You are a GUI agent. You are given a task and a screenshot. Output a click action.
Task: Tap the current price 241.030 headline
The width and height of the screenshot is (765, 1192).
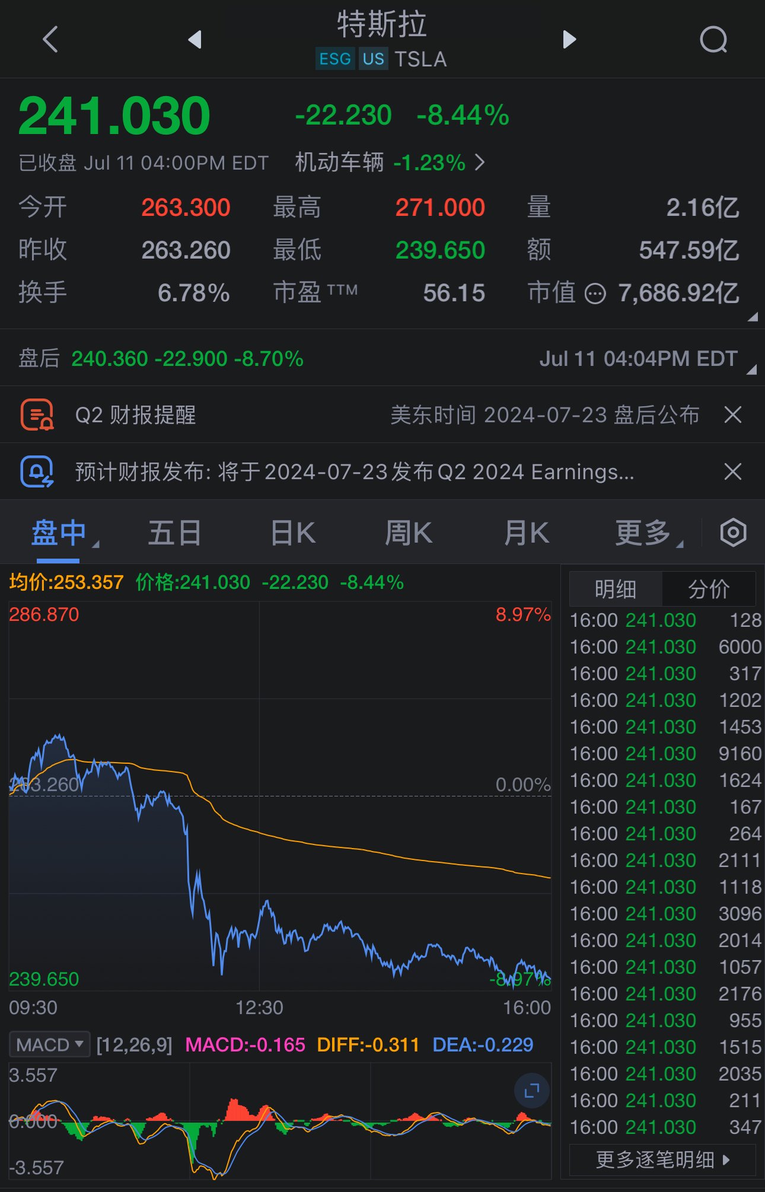pos(114,115)
